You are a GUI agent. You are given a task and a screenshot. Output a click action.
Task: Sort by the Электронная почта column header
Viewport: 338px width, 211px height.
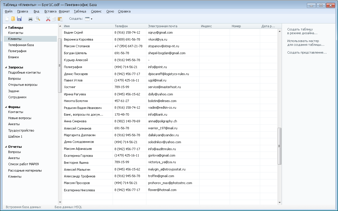point(163,26)
